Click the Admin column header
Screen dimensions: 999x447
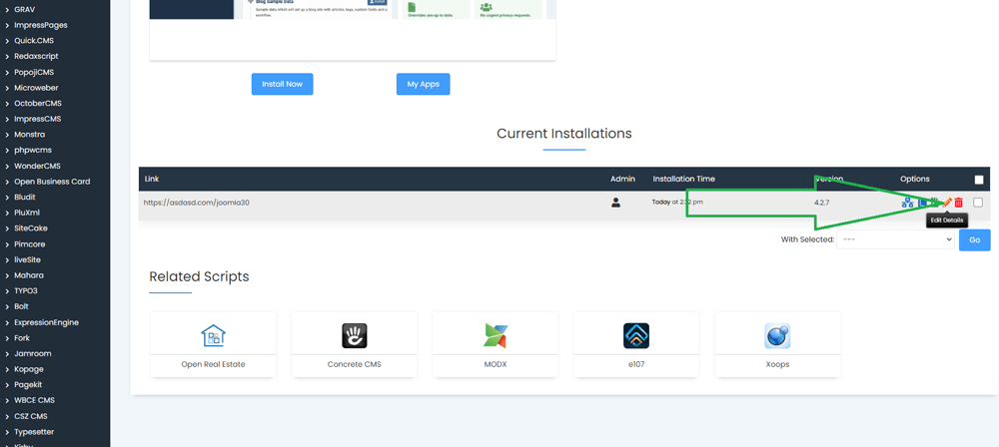pyautogui.click(x=622, y=179)
